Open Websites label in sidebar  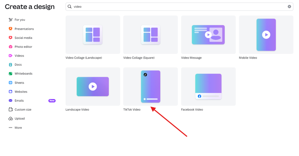click(x=21, y=91)
